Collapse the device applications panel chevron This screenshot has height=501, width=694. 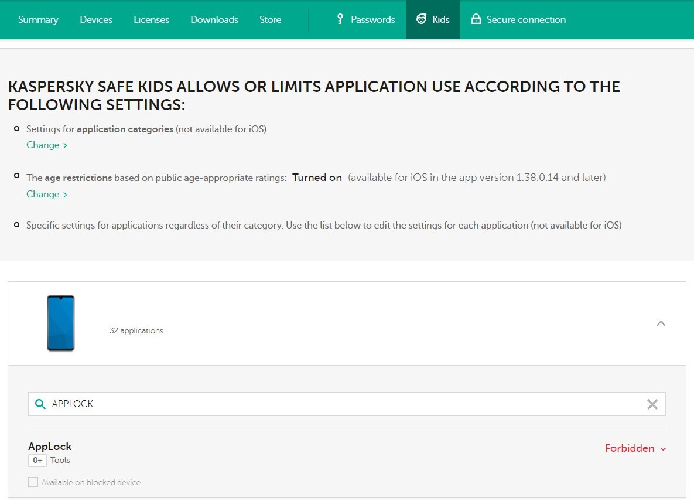pos(661,323)
